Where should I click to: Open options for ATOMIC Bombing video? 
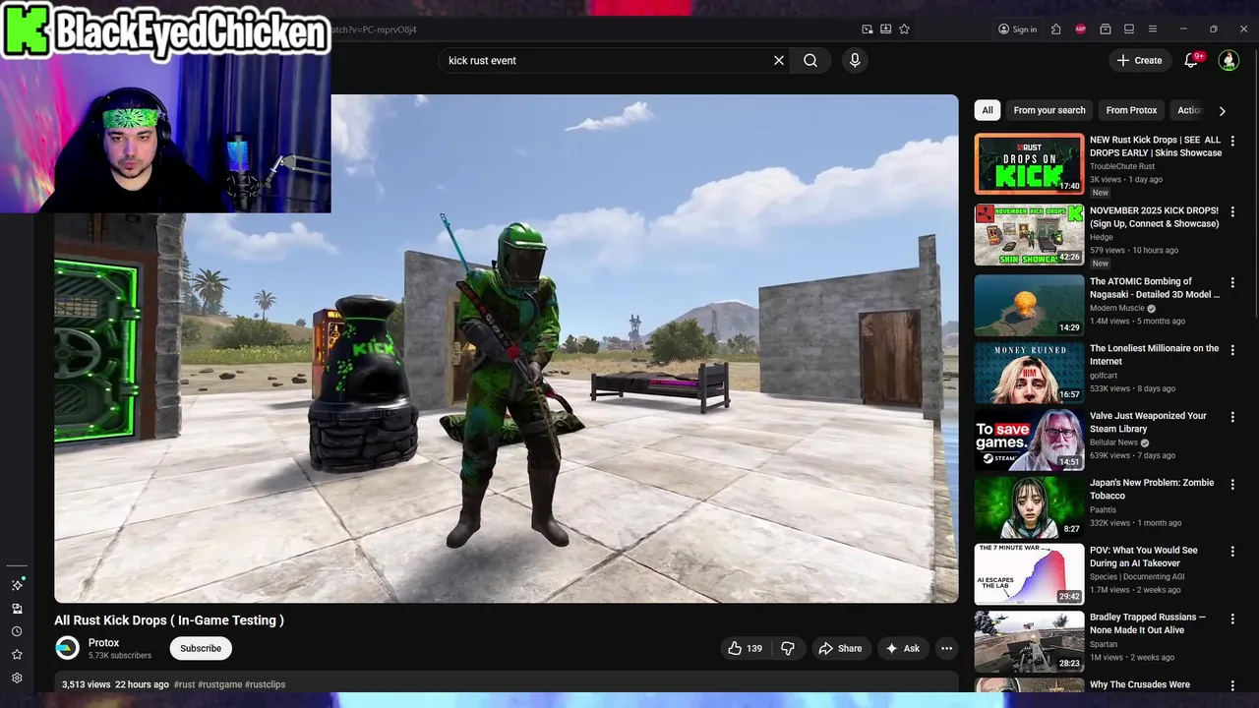[x=1232, y=282]
